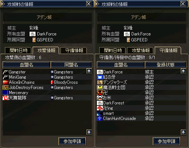Click scroll up arrow in attacker list
This screenshot has height=148, width=189.
click(x=89, y=71)
